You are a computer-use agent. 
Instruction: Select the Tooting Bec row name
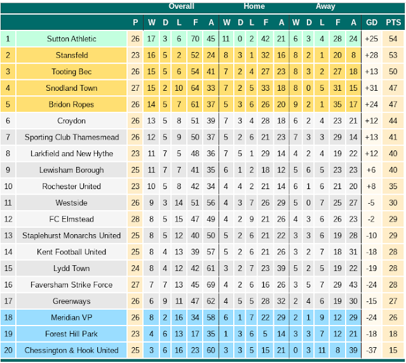(71, 71)
